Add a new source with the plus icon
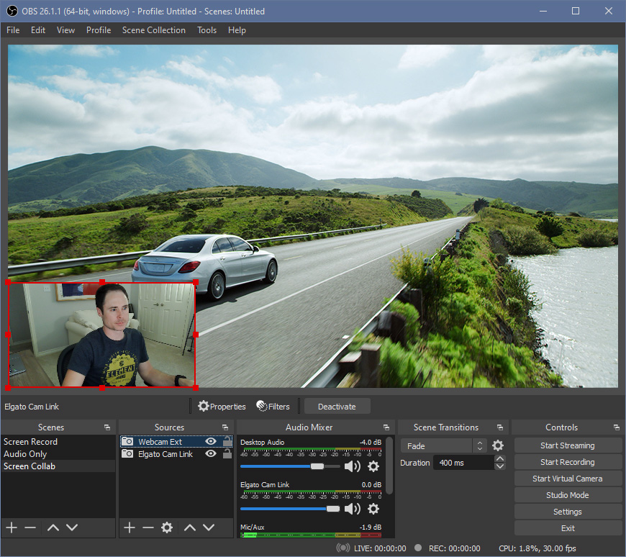 coord(129,527)
